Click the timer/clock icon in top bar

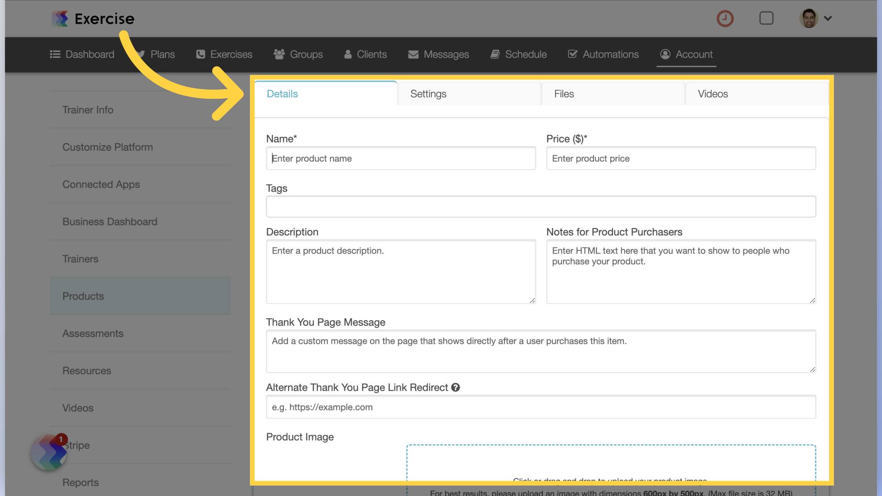726,18
